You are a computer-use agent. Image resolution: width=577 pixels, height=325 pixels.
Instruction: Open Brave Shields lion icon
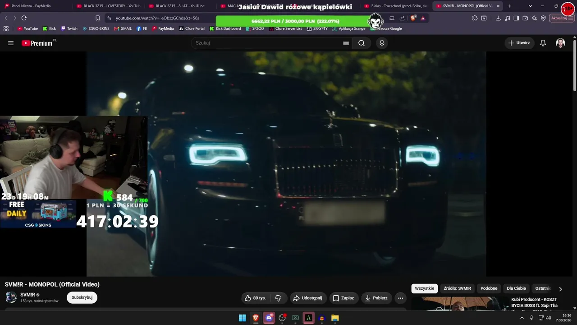click(x=413, y=18)
